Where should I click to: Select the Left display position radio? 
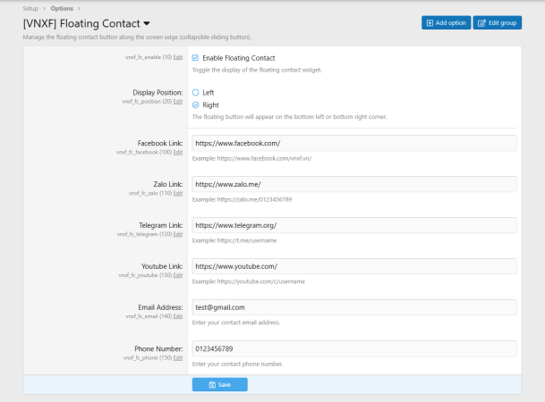pos(196,93)
